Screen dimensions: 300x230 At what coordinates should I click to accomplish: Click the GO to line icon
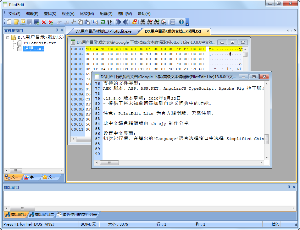click(x=173, y=22)
